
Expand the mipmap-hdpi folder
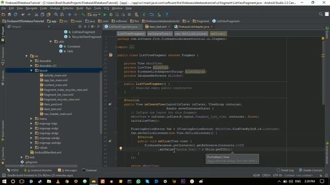(31, 123)
